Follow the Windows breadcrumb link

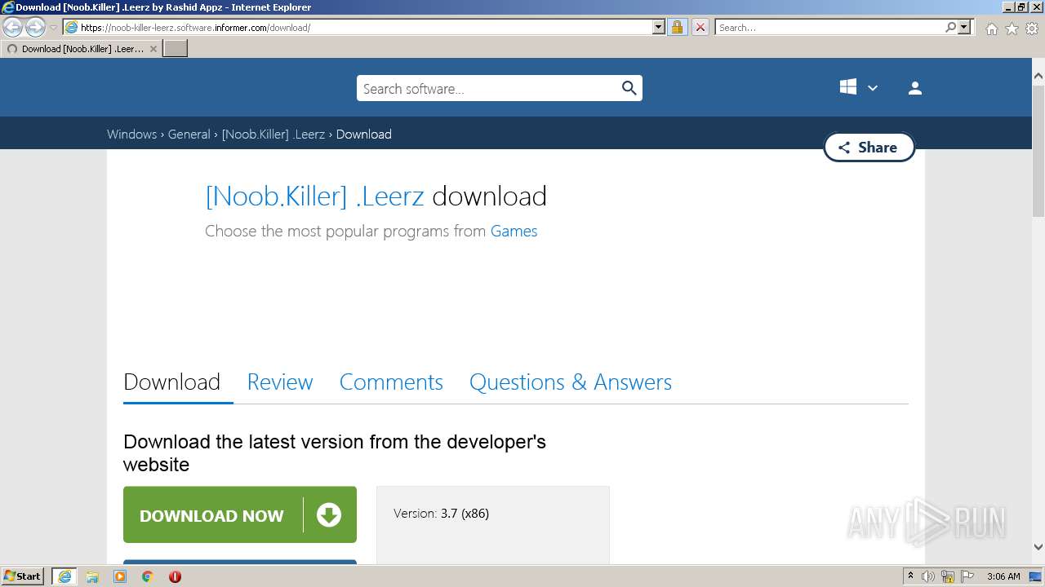[131, 135]
